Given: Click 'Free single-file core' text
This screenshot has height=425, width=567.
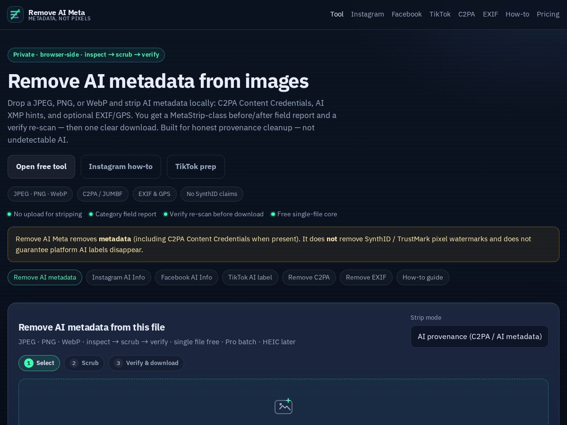Looking at the screenshot, I should click(307, 214).
